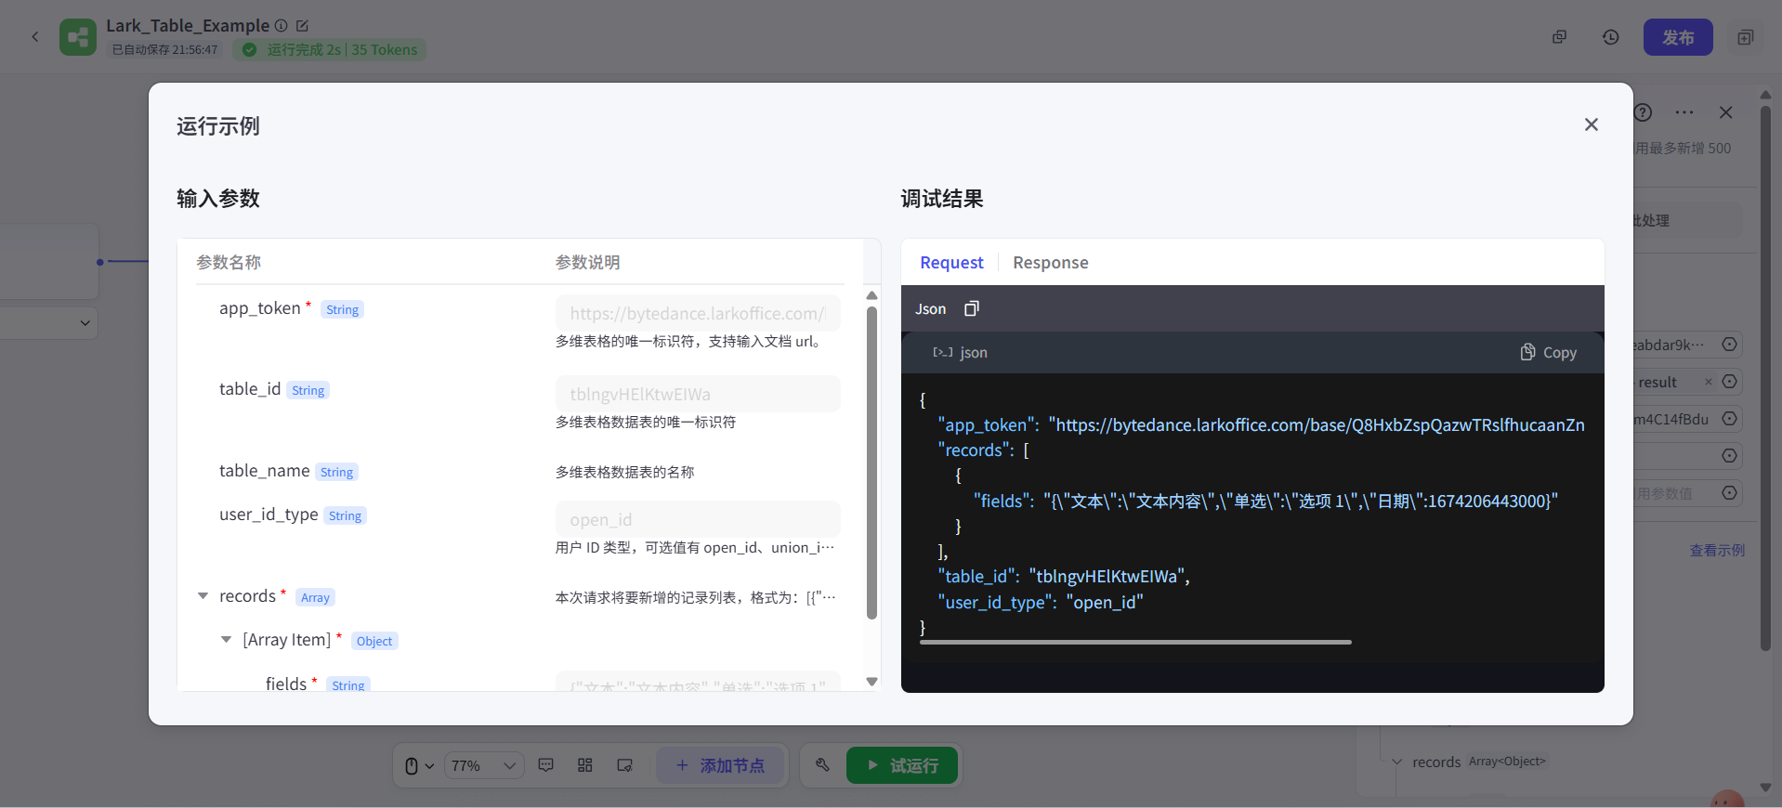Open the 77% zoom dropdown
The height and width of the screenshot is (808, 1782).
483,765
